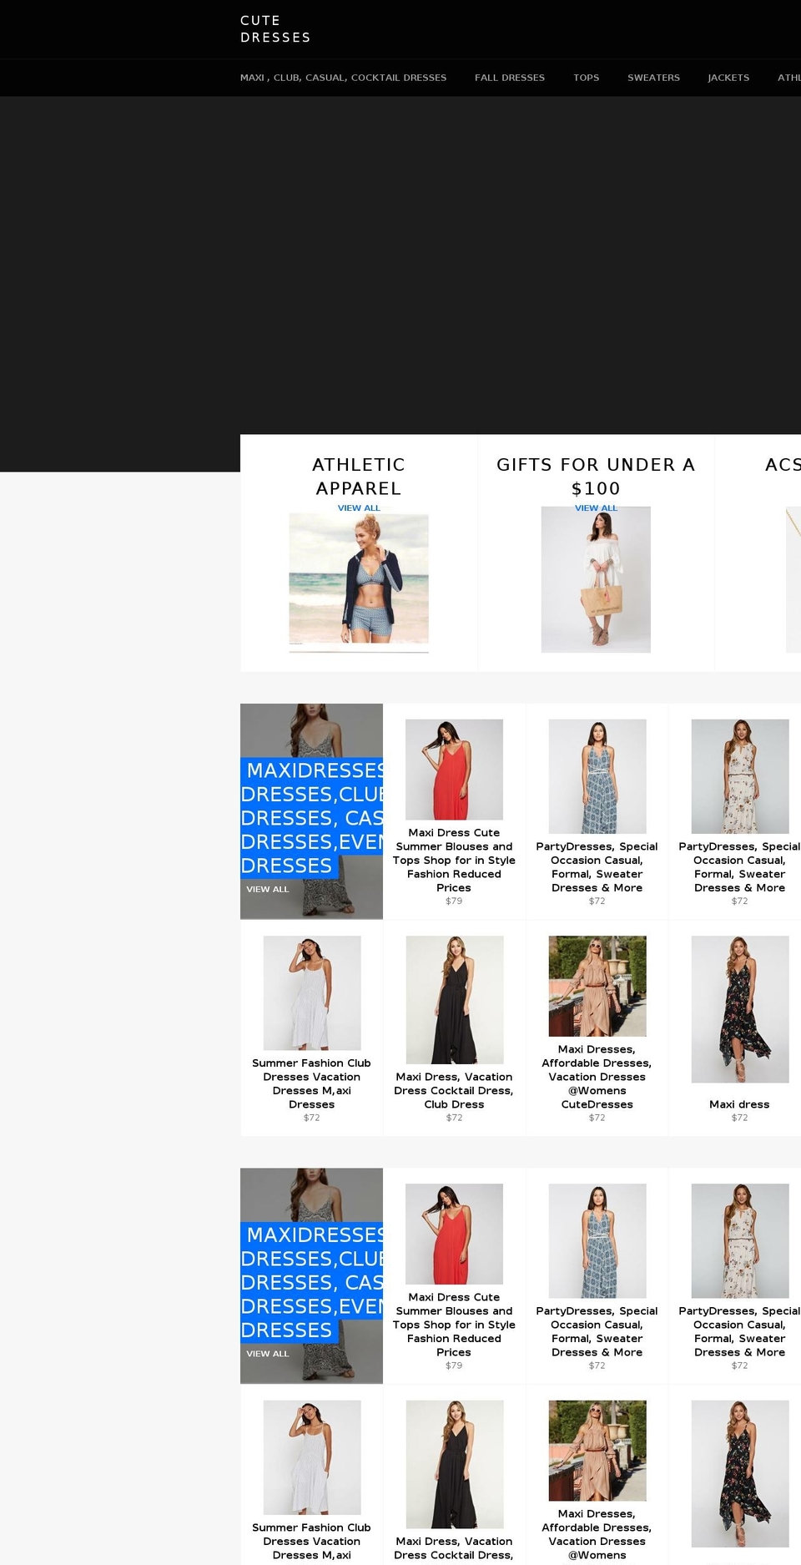Open floral cream dress photo in second grid

pos(740,1241)
